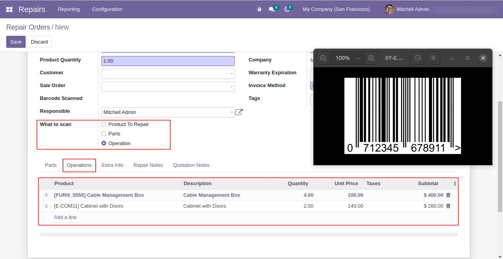Open the 100% zoom level dropdown
This screenshot has width=503, height=259.
[347, 58]
